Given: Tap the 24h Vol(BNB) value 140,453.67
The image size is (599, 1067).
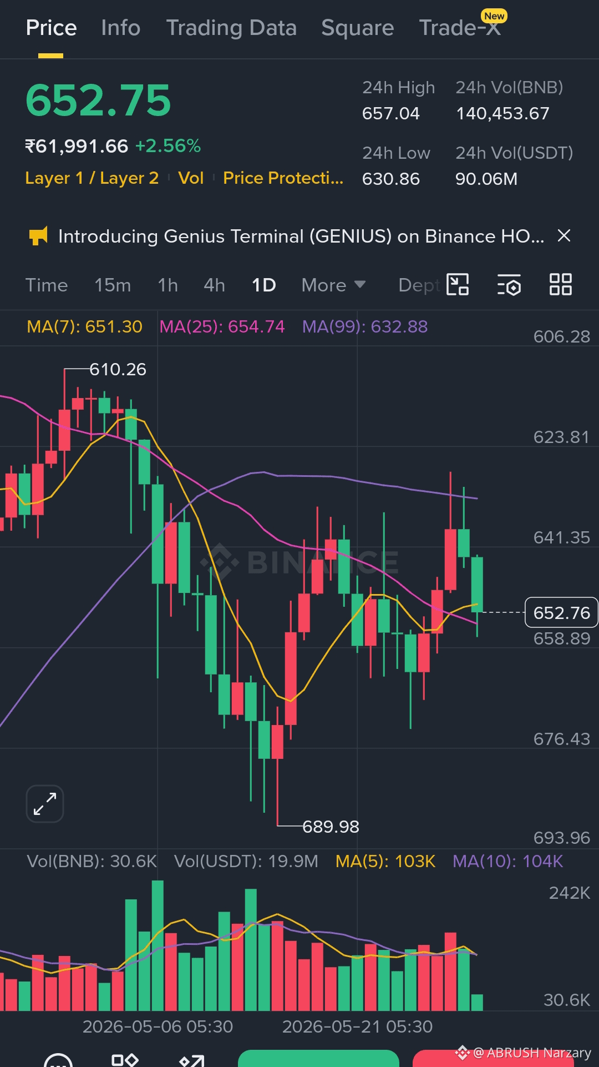Looking at the screenshot, I should pos(502,113).
